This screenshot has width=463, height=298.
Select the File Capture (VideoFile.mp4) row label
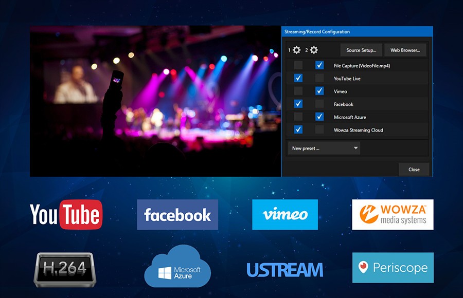362,66
